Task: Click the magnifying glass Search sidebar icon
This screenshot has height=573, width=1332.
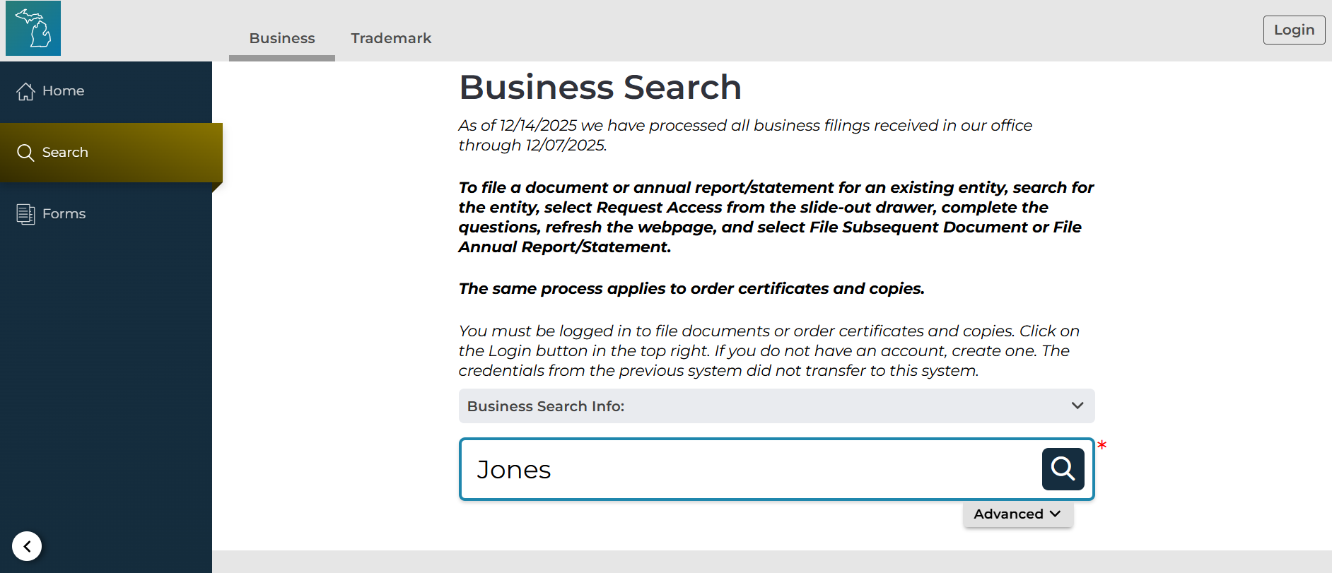Action: (25, 153)
